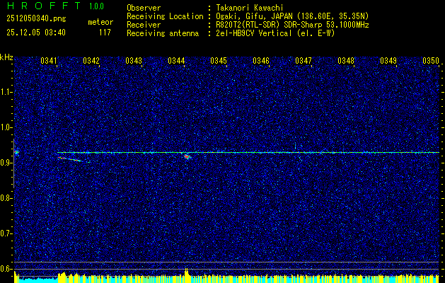This screenshot has width=445, height=283.
Task: Click the kHz axis label
Action: [6, 57]
